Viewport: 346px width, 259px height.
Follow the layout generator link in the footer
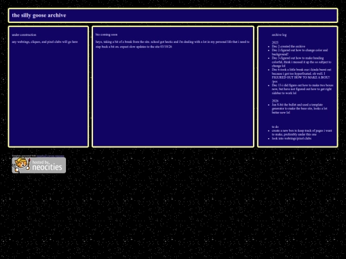(51, 156)
